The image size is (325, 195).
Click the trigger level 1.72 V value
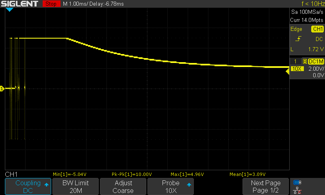(316, 49)
